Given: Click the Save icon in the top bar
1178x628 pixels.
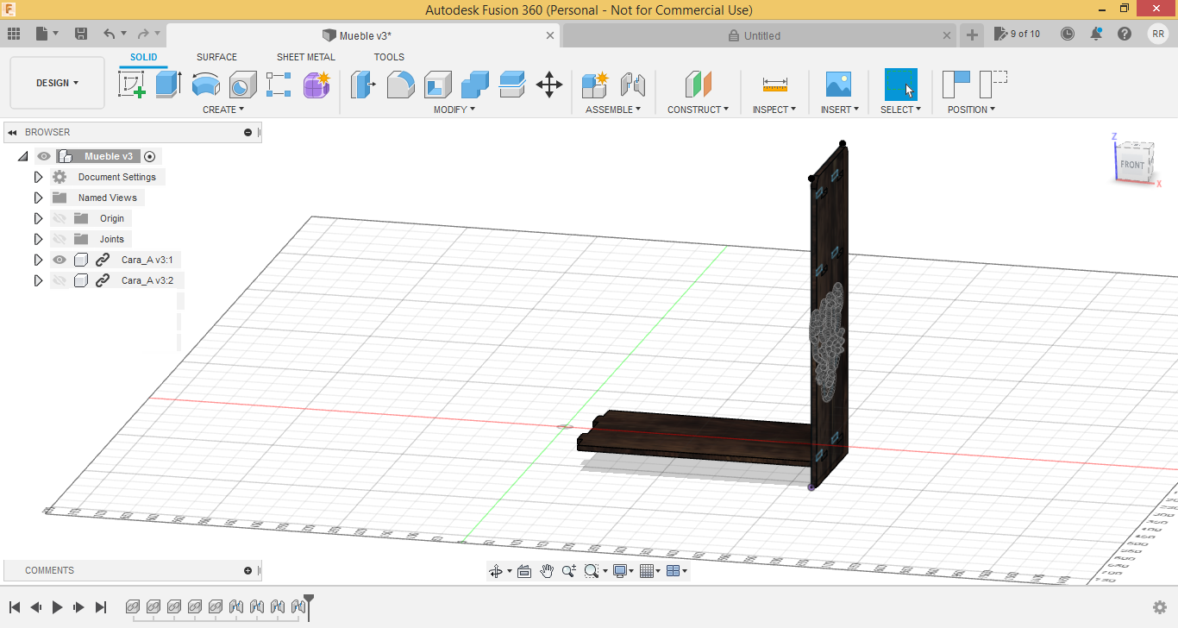Looking at the screenshot, I should [81, 34].
